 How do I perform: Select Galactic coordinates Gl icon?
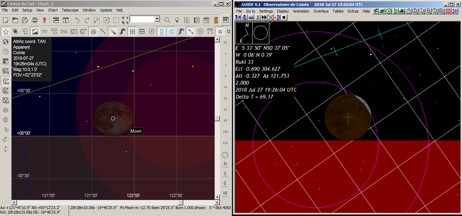(6, 100)
